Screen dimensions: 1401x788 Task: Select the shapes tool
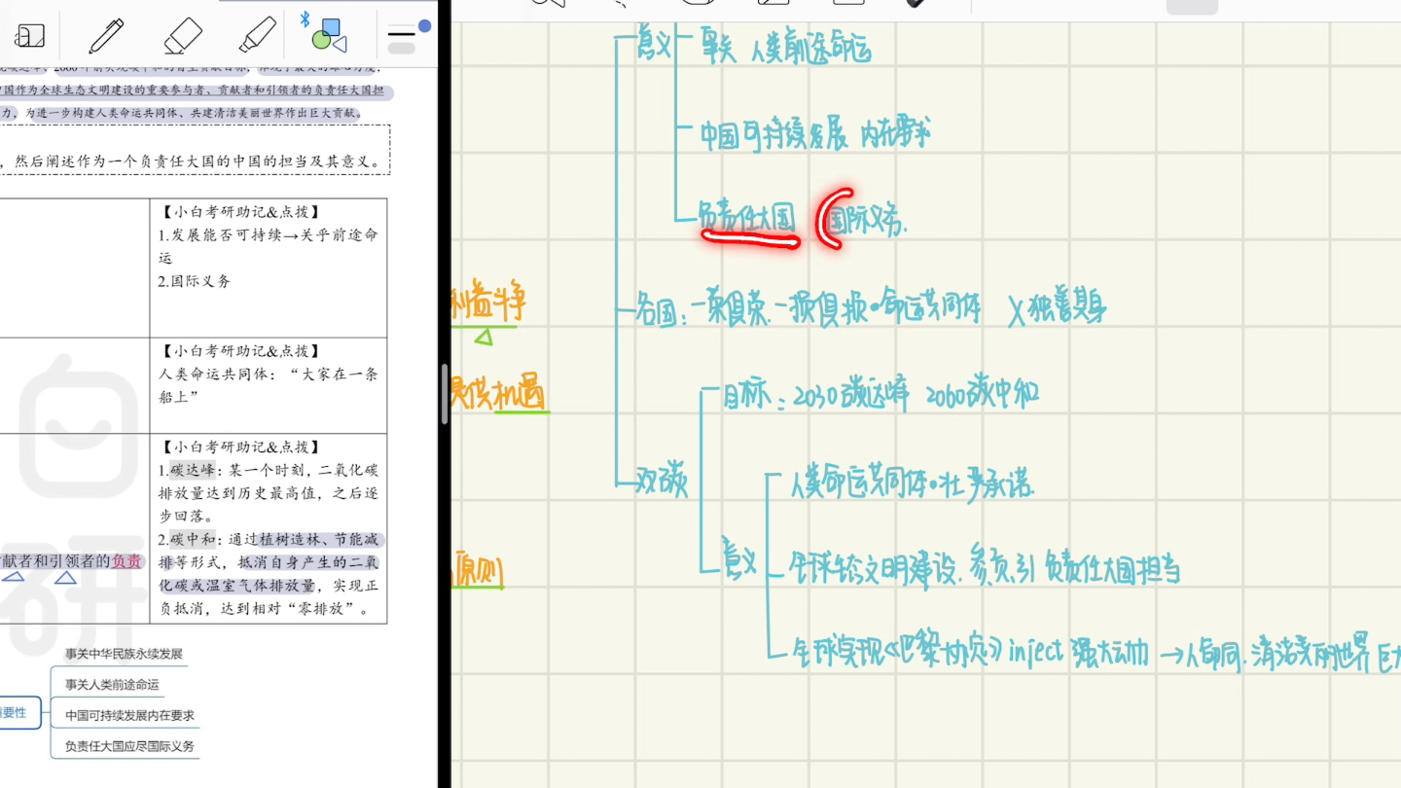click(x=329, y=36)
